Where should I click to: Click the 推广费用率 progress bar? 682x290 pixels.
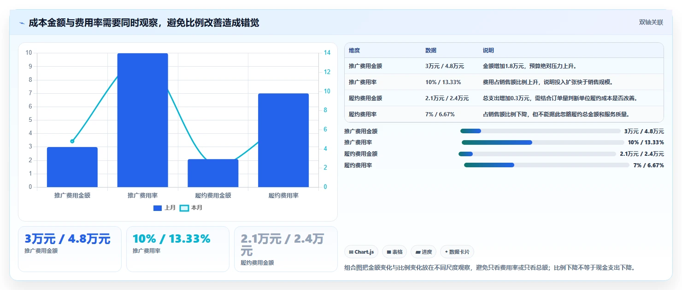click(x=543, y=142)
